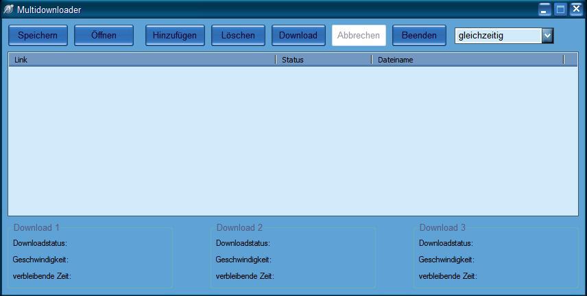
Task: Click the Download 3 group label
Action: coord(442,228)
